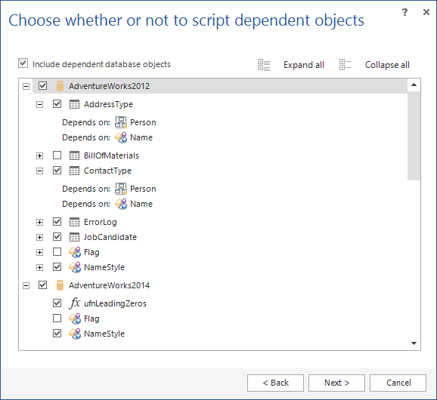This screenshot has width=437, height=400.
Task: Click the ErrorLog table icon
Action: pyautogui.click(x=74, y=222)
